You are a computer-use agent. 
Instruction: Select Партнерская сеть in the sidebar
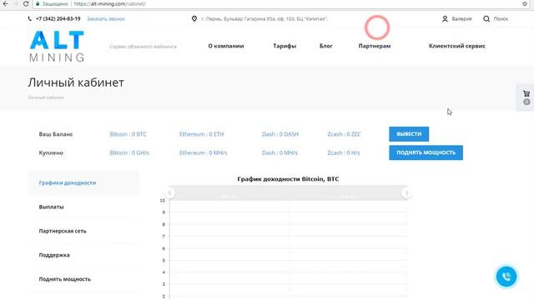tap(63, 231)
